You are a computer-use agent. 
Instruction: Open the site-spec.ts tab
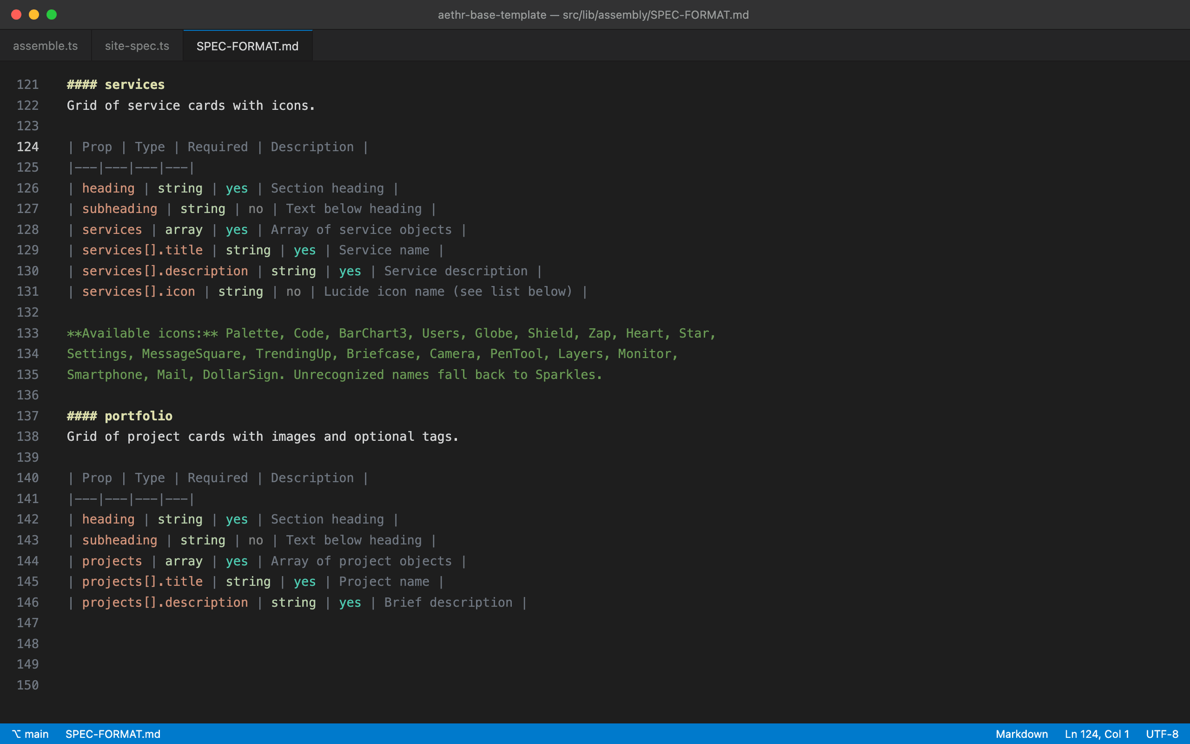137,46
